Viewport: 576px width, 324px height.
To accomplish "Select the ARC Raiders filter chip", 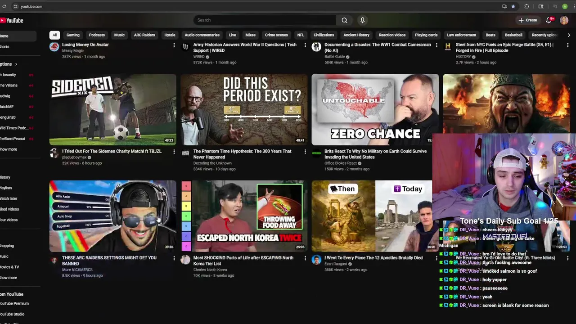I will tap(144, 35).
